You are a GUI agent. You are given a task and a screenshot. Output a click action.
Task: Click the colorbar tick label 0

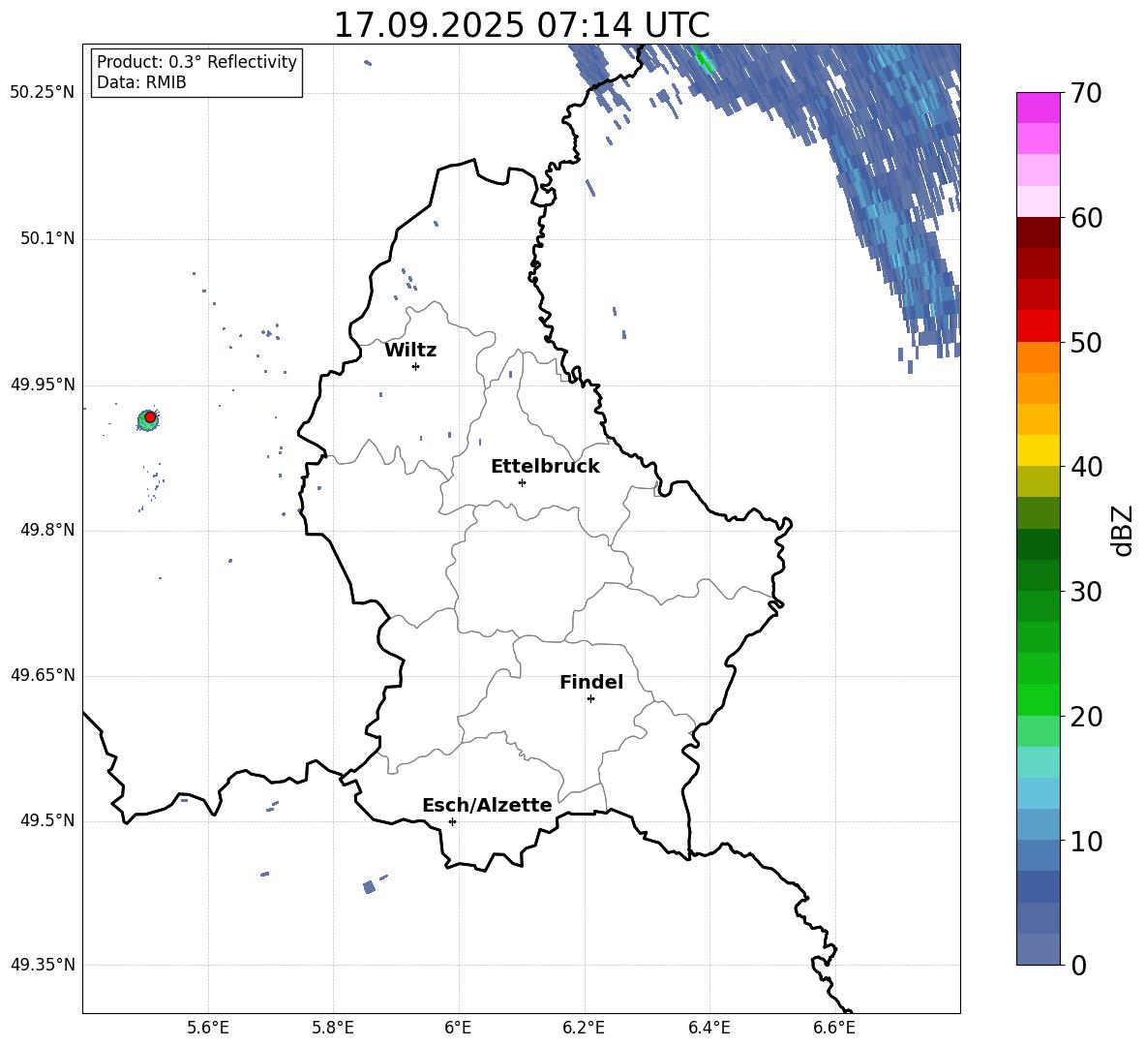(x=1078, y=966)
